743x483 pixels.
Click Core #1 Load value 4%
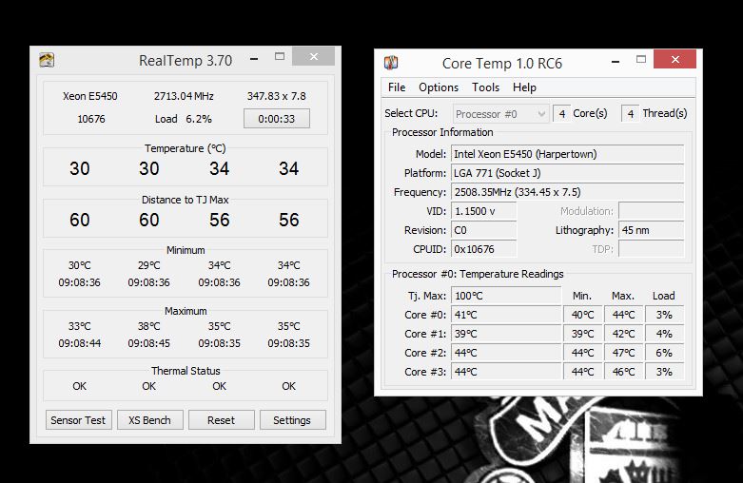(x=664, y=334)
